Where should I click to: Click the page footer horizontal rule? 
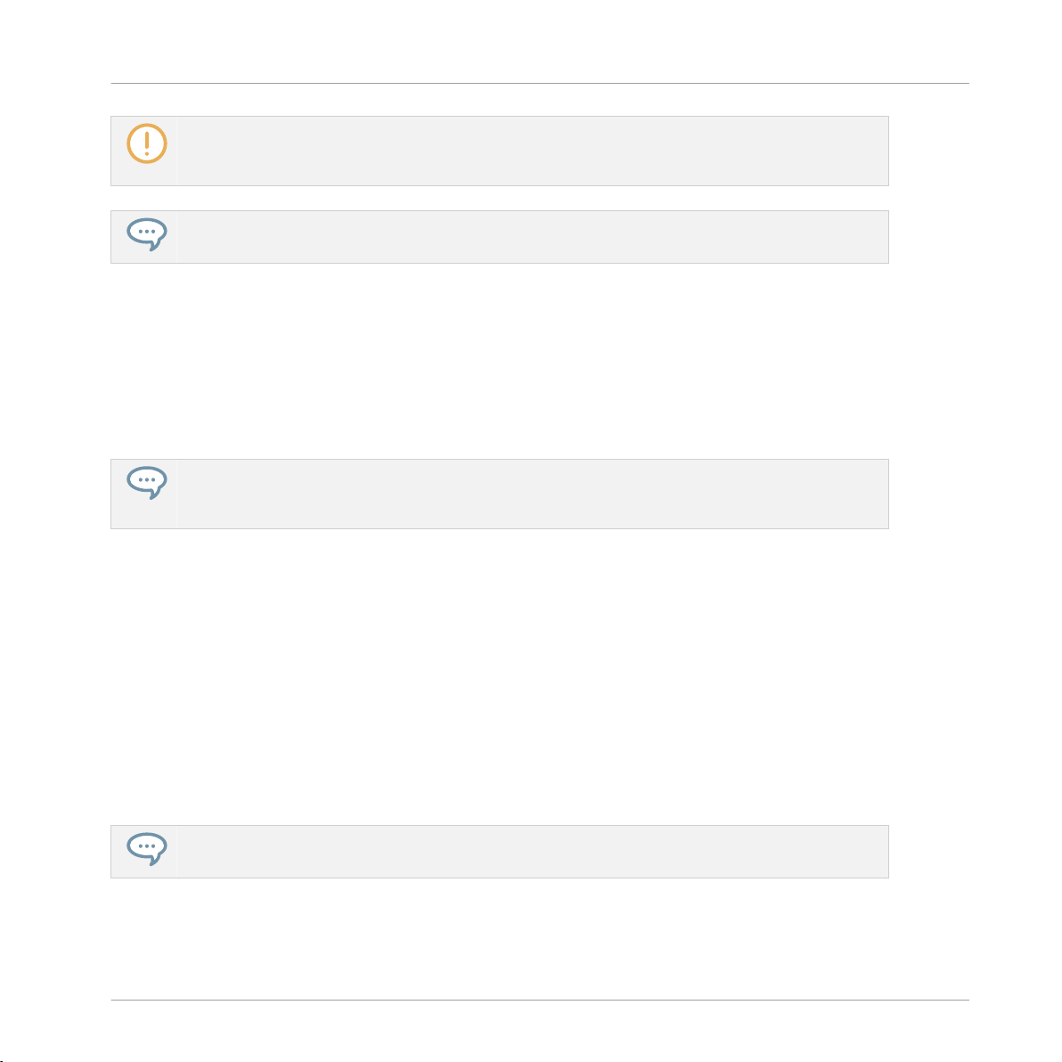pos(540,1000)
